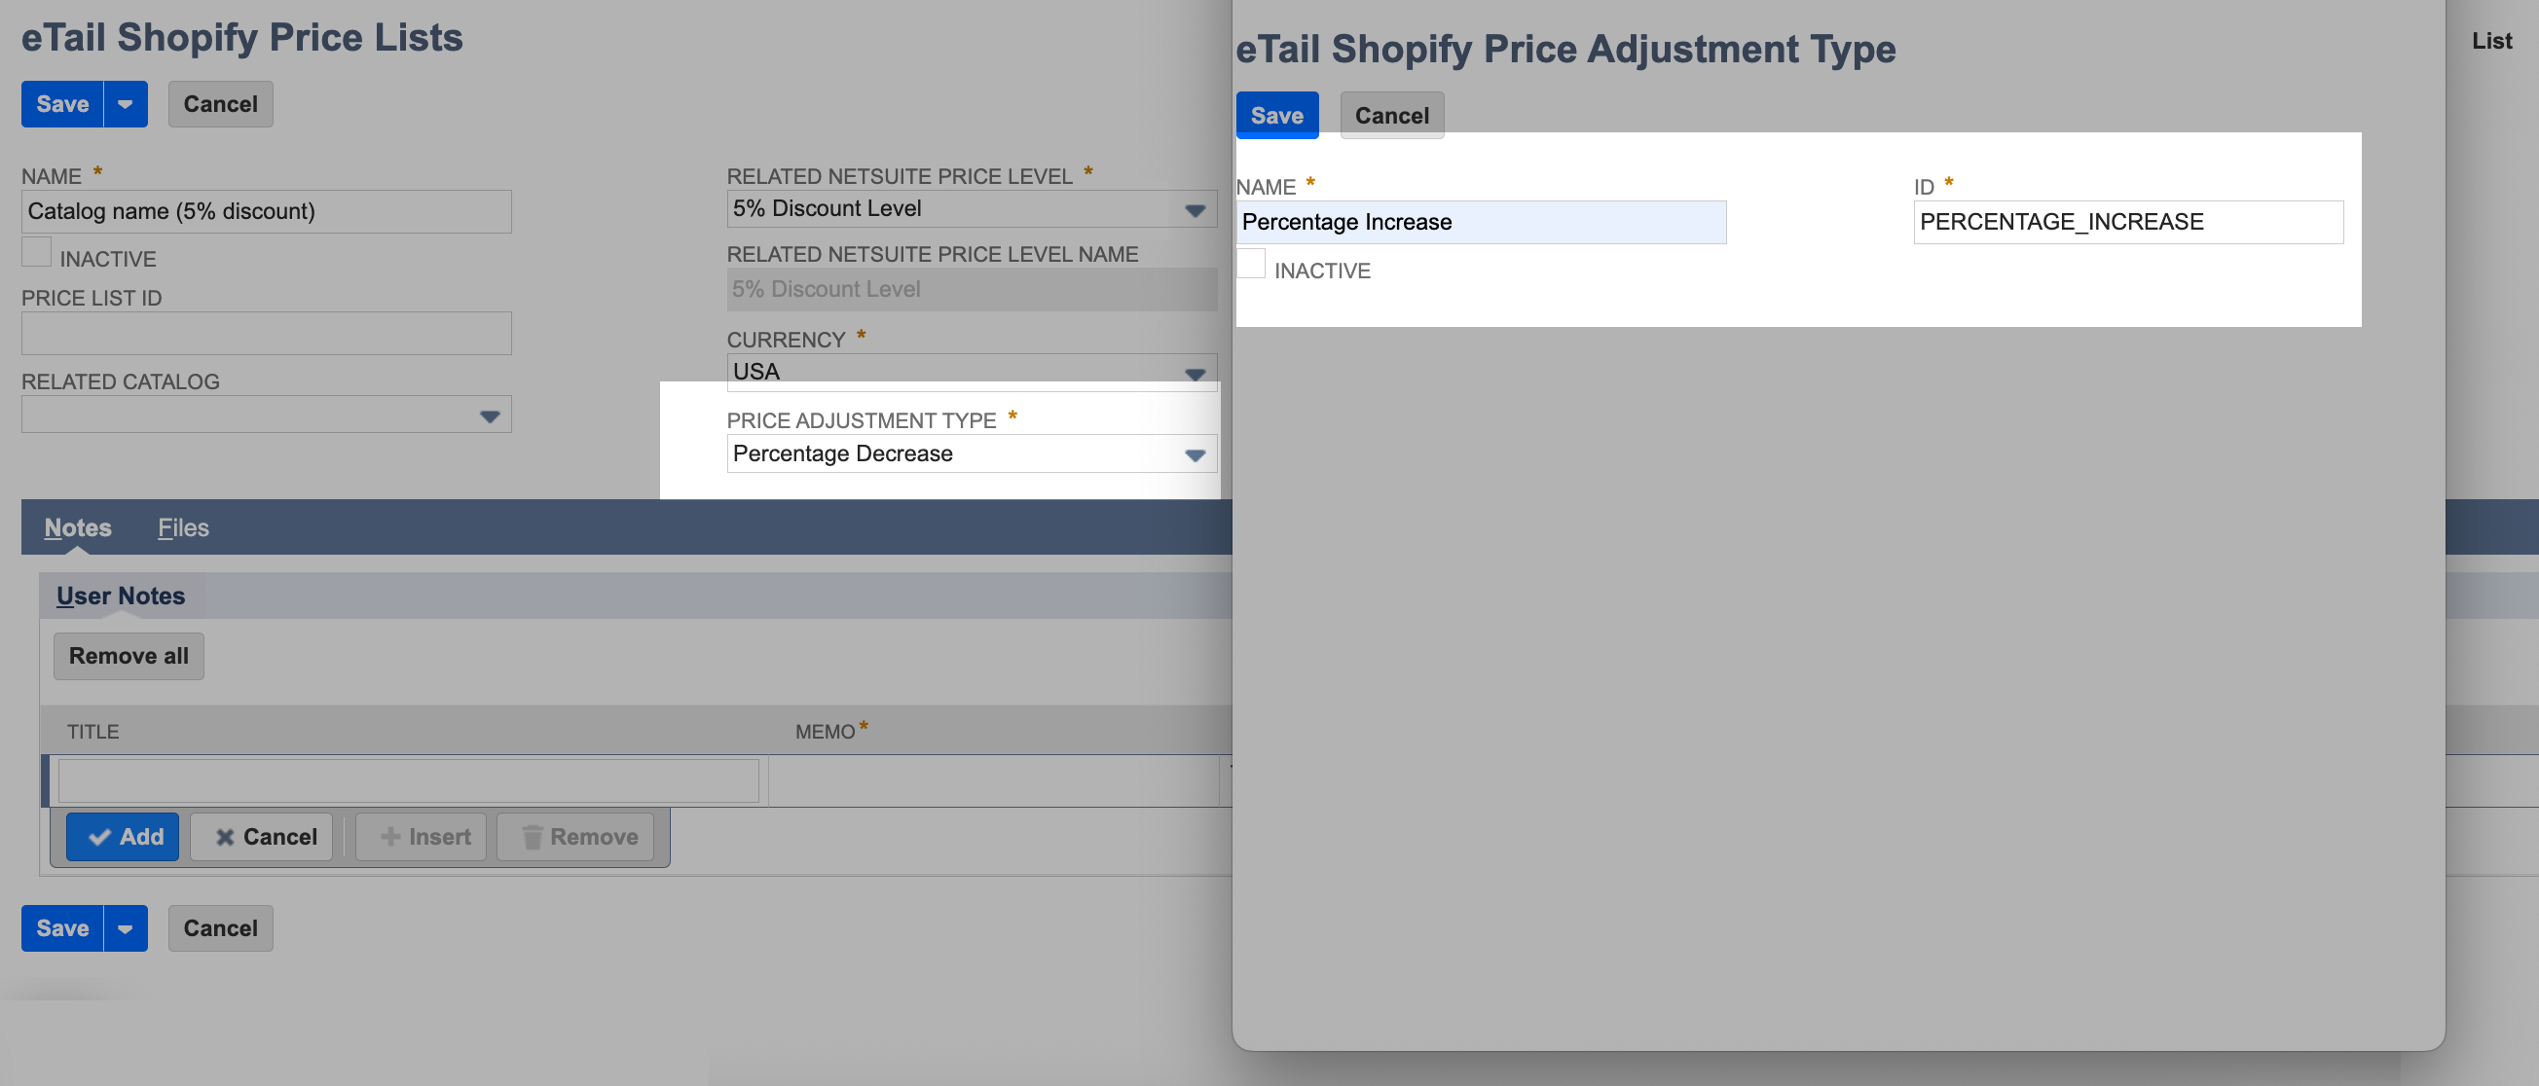Toggle the Inactive checkbox on Price Lists form
The image size is (2539, 1086).
(36, 252)
